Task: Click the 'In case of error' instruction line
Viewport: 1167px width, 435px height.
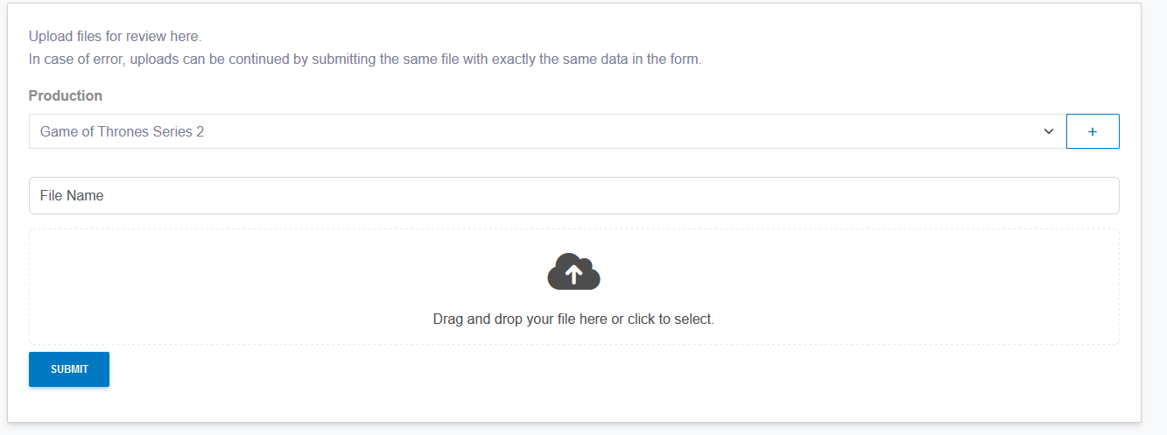Action: (x=365, y=60)
